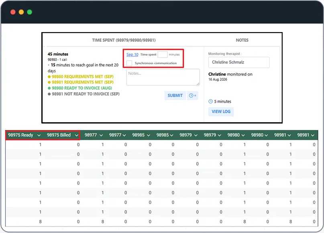Open the last 98981 column dropdown
Viewport: 324px width, 233px height.
coord(313,136)
